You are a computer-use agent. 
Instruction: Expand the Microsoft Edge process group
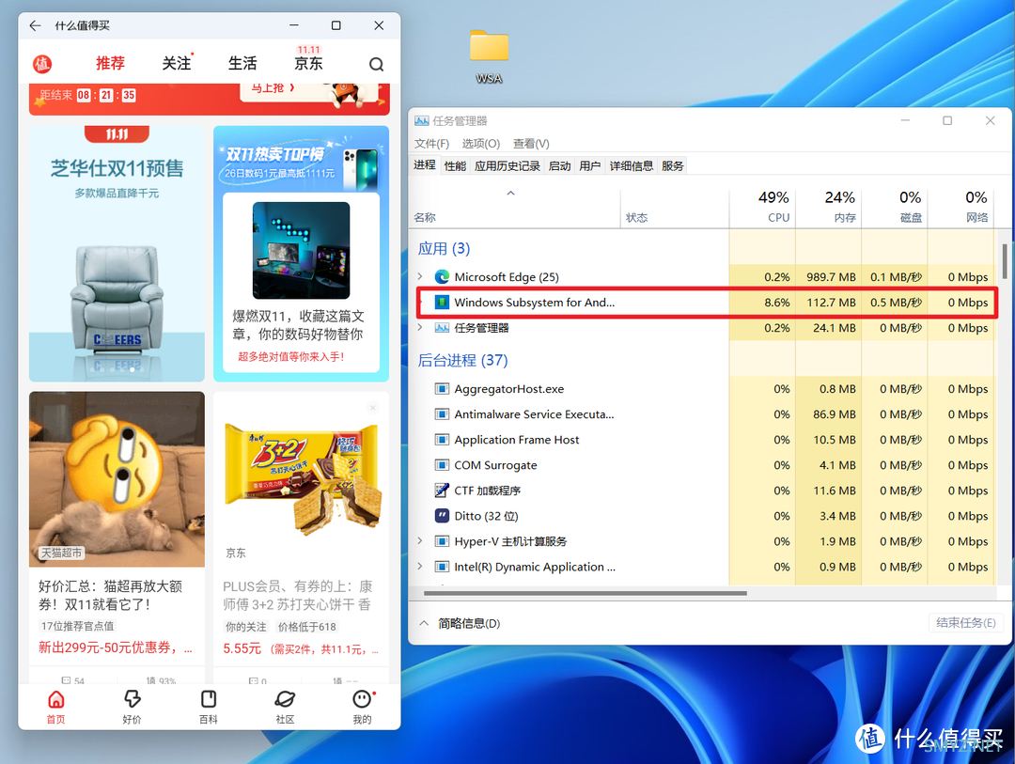[x=420, y=276]
